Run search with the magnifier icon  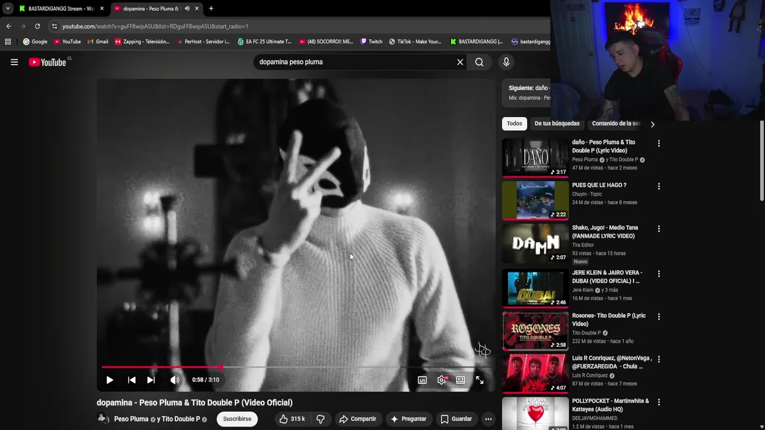479,62
